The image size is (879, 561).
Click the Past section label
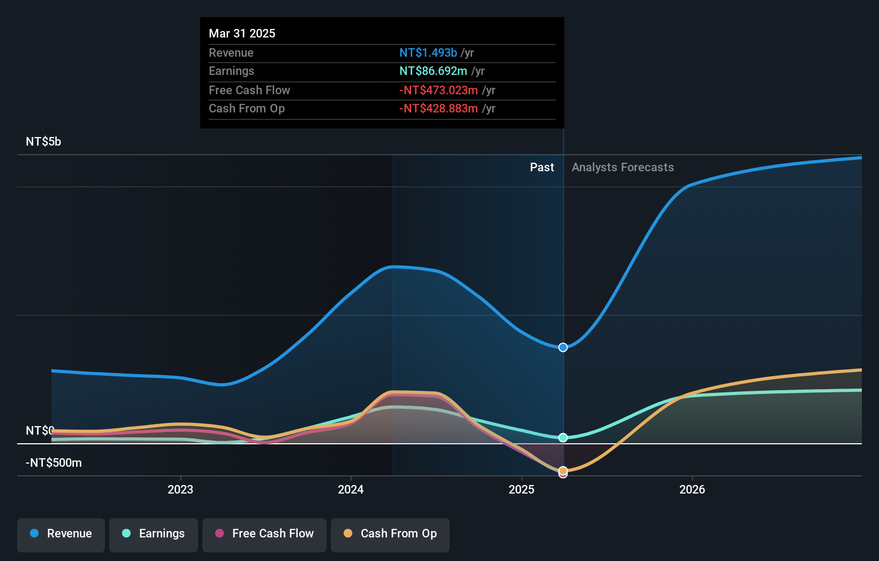[x=542, y=167]
